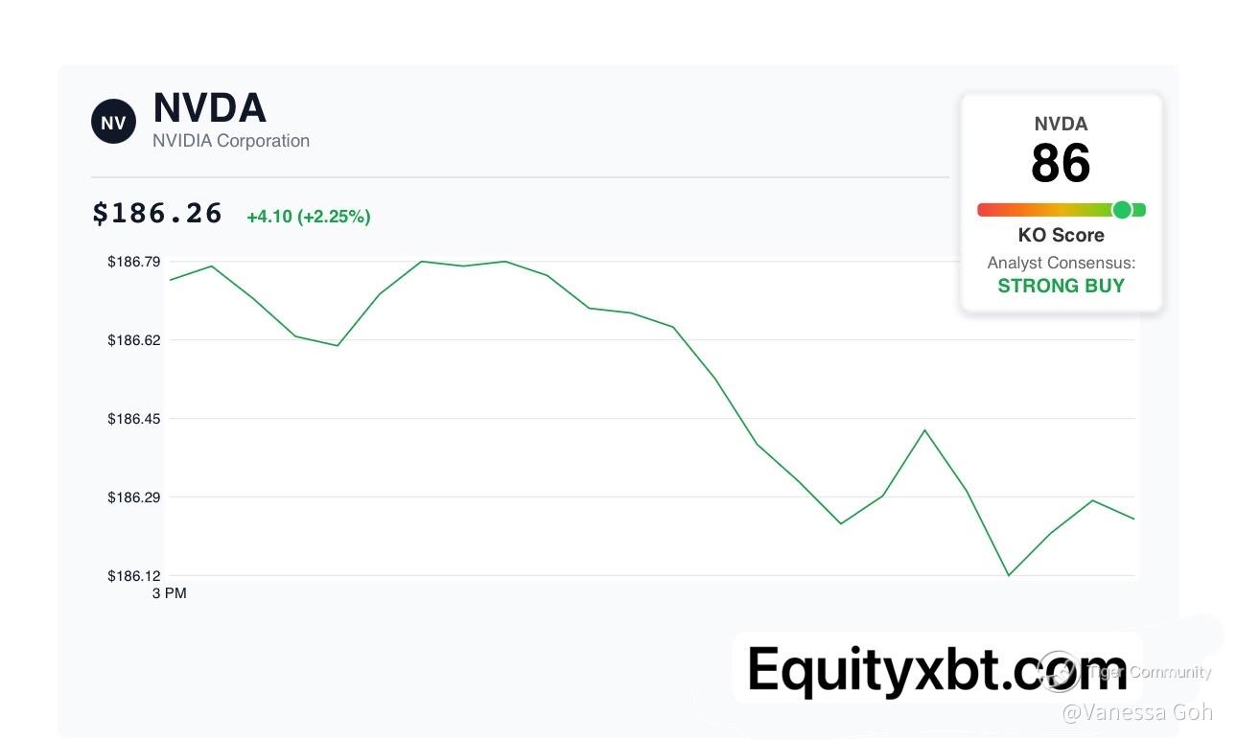The image size is (1237, 740).
Task: Click the 86 score number
Action: (x=1061, y=164)
